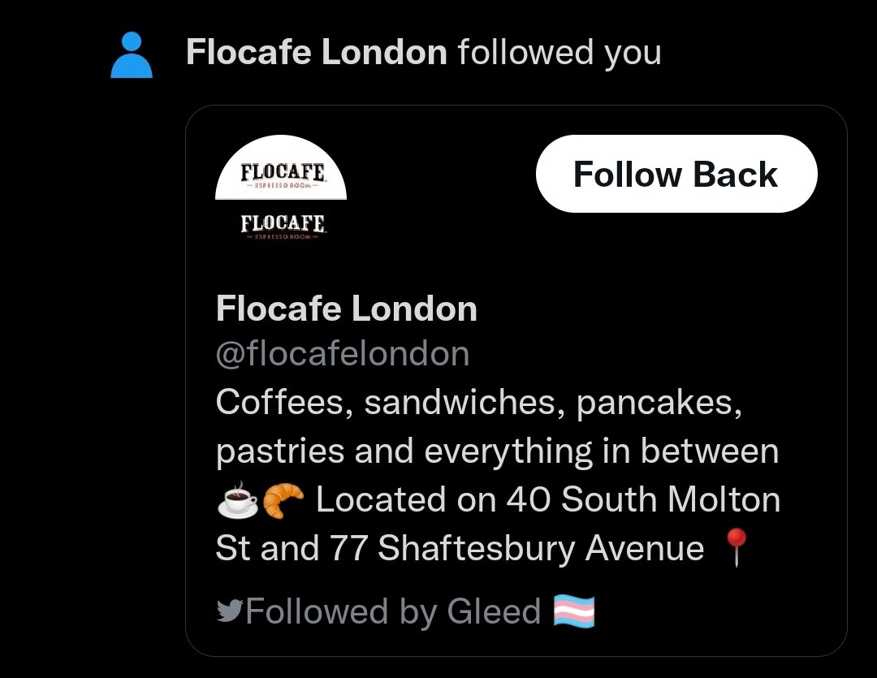Screen dimensions: 877x678
Task: Select the Flocafe London name in the card
Action: click(x=347, y=309)
